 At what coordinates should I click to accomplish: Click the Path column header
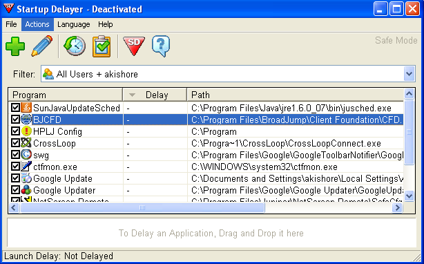(296, 95)
